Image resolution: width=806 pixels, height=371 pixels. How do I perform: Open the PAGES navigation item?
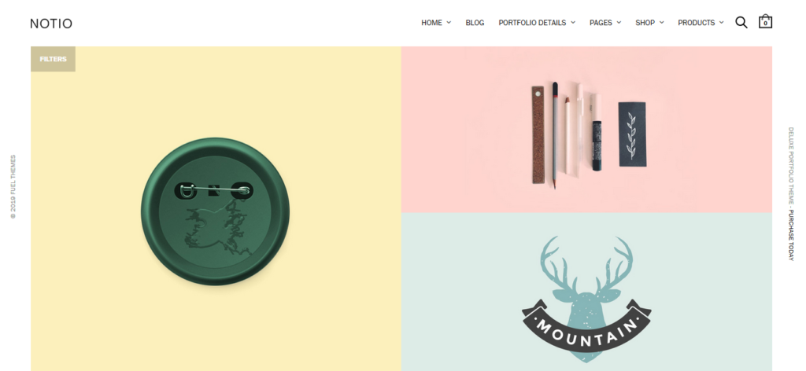point(601,23)
